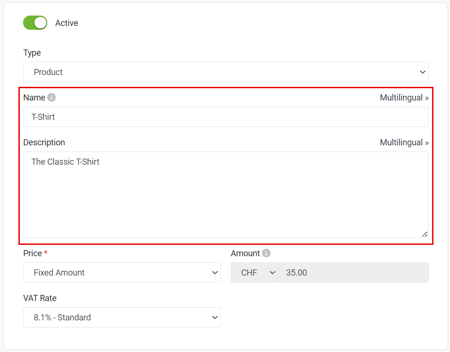
Task: Click the 'VAT Rate' field label
Action: click(x=40, y=298)
